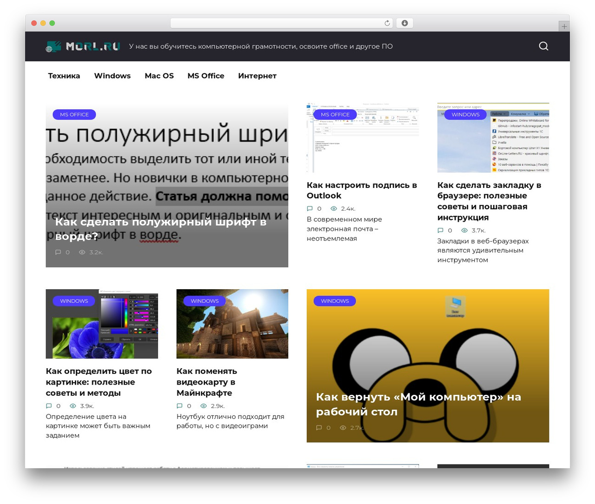Screen dimensions: 595x504
Task: Click views eye icon showing 2.7к.
Action: pyautogui.click(x=343, y=428)
